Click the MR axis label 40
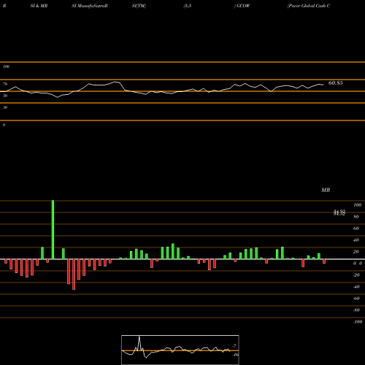 pos(356,240)
